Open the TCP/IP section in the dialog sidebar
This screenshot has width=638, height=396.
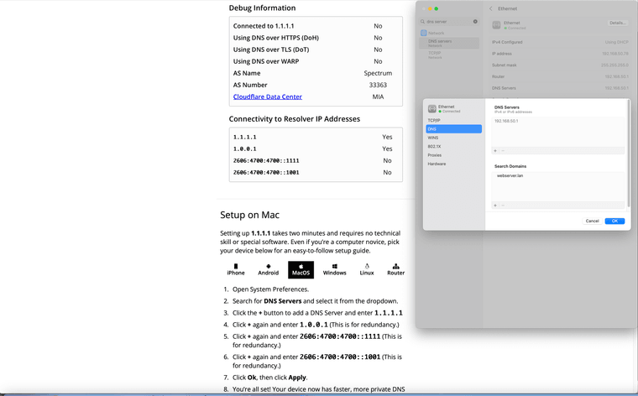pos(453,120)
